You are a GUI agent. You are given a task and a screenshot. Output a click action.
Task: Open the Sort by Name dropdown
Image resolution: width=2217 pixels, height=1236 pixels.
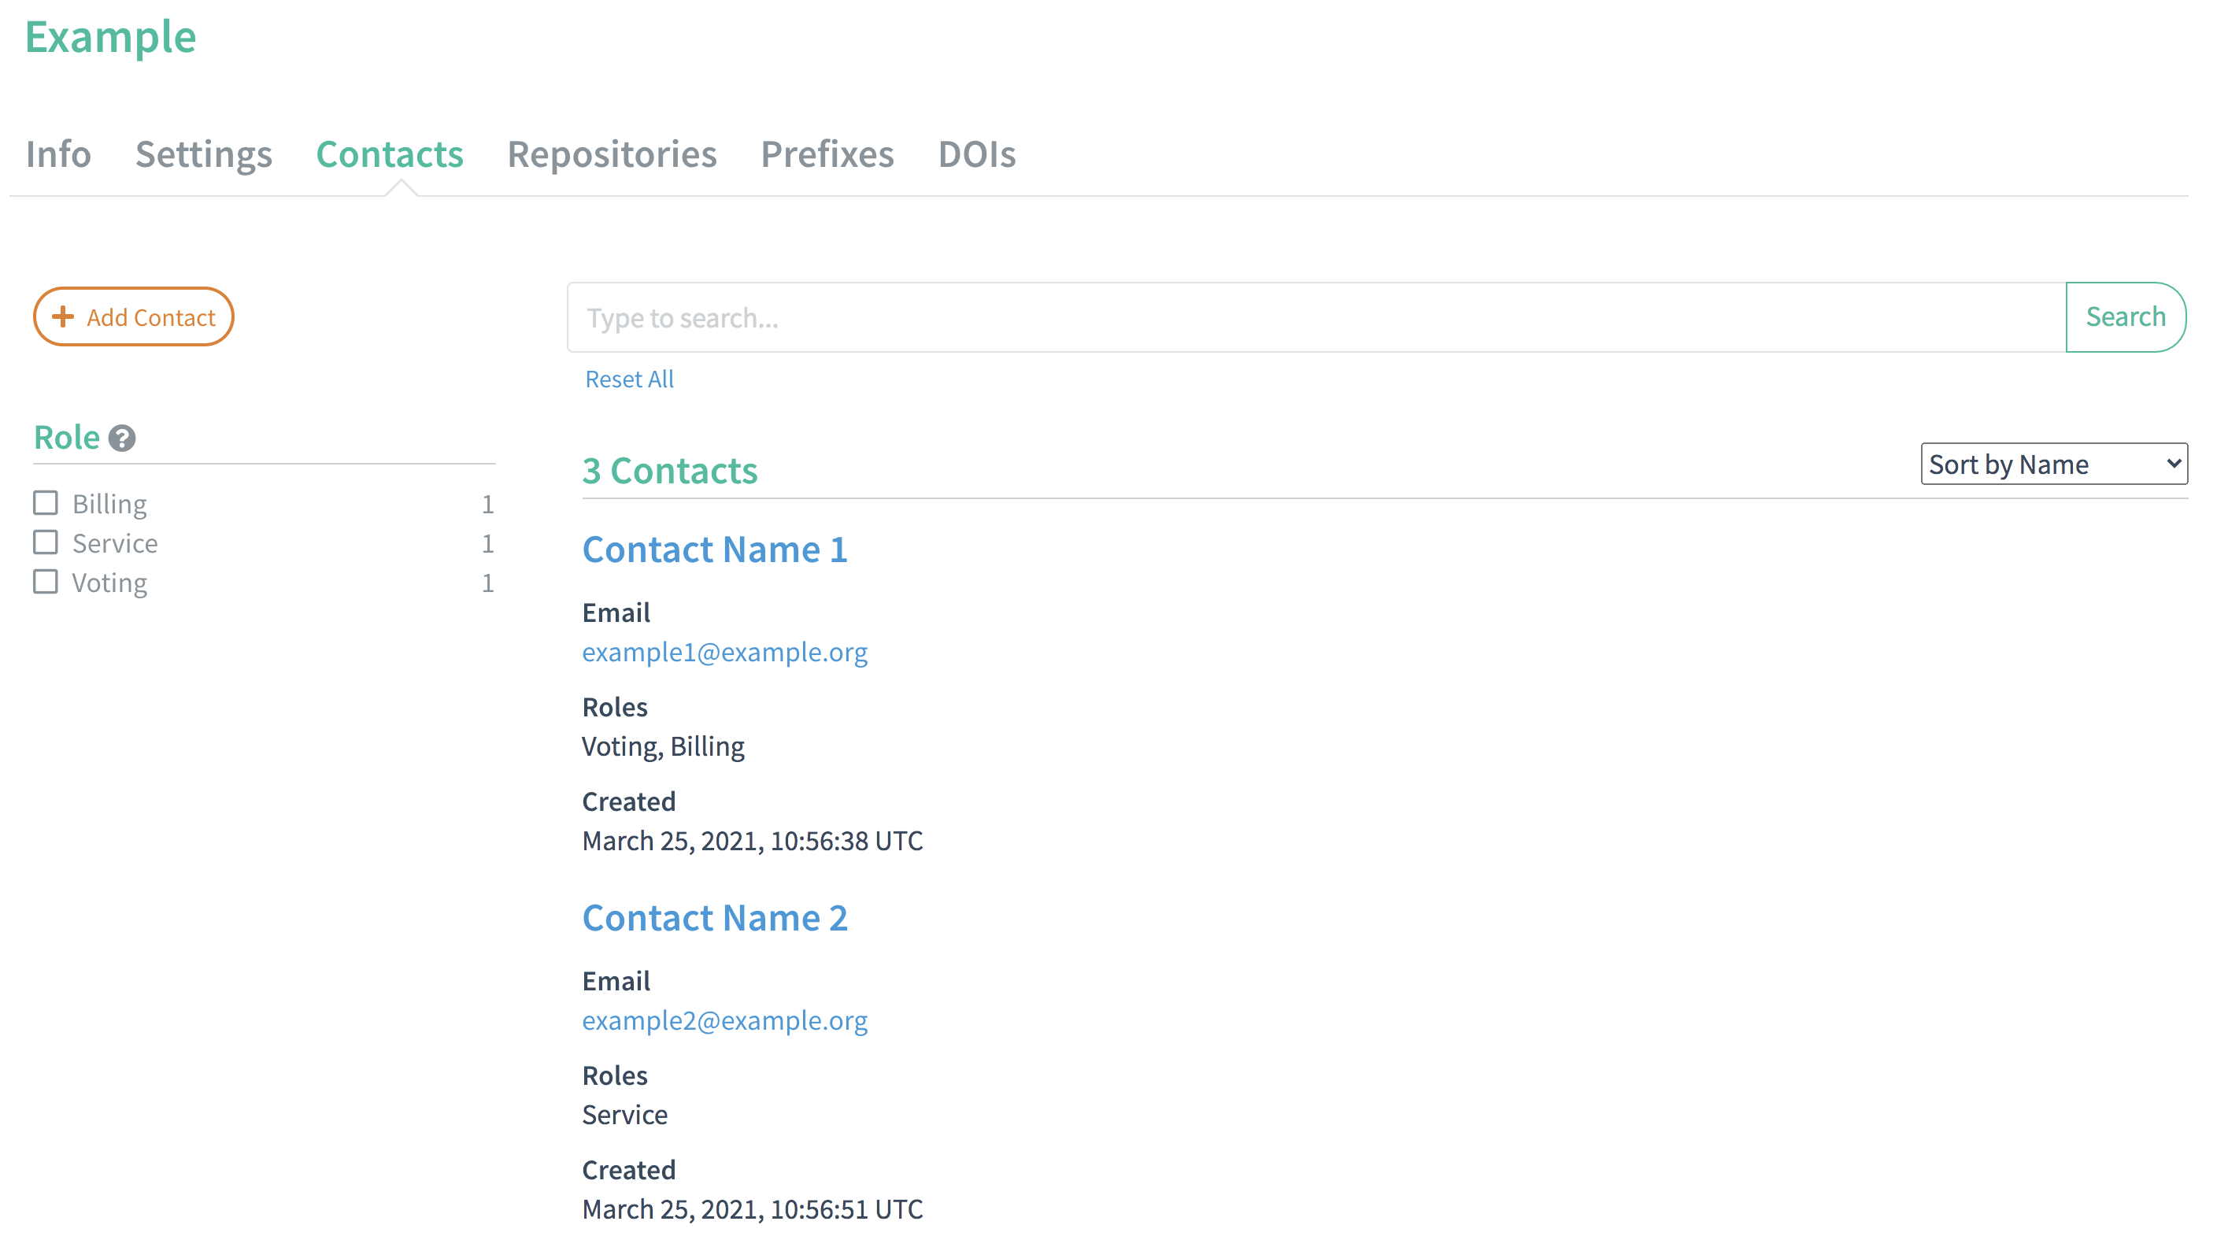2052,464
